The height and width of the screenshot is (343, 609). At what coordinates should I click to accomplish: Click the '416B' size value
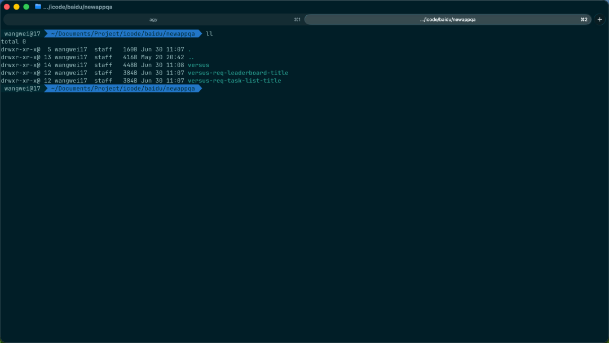pos(130,58)
